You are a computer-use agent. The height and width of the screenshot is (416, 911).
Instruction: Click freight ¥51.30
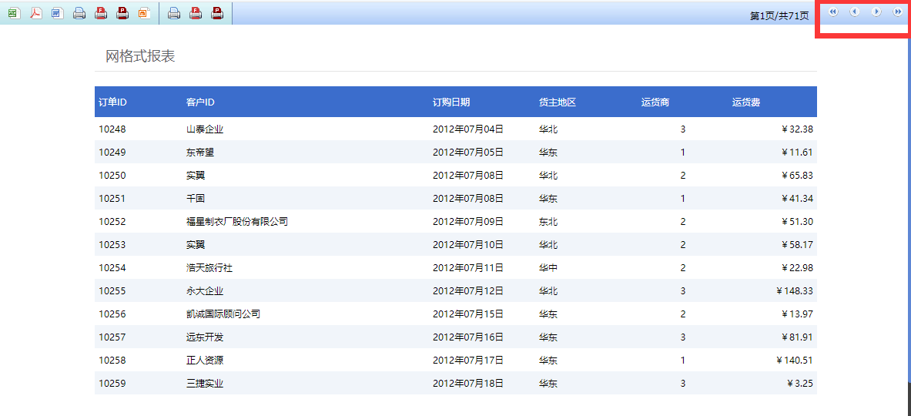coord(797,221)
